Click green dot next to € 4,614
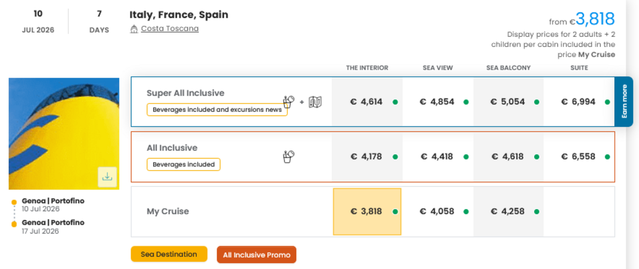 coord(395,102)
